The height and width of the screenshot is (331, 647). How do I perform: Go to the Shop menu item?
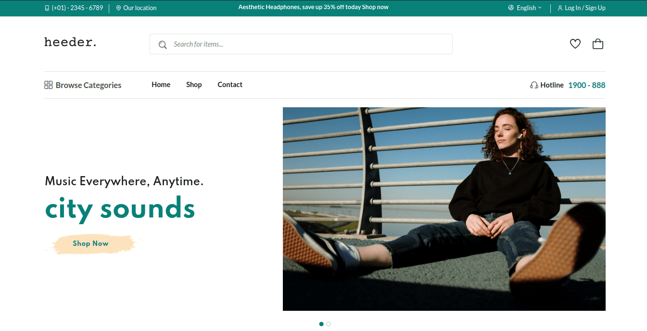click(x=194, y=85)
